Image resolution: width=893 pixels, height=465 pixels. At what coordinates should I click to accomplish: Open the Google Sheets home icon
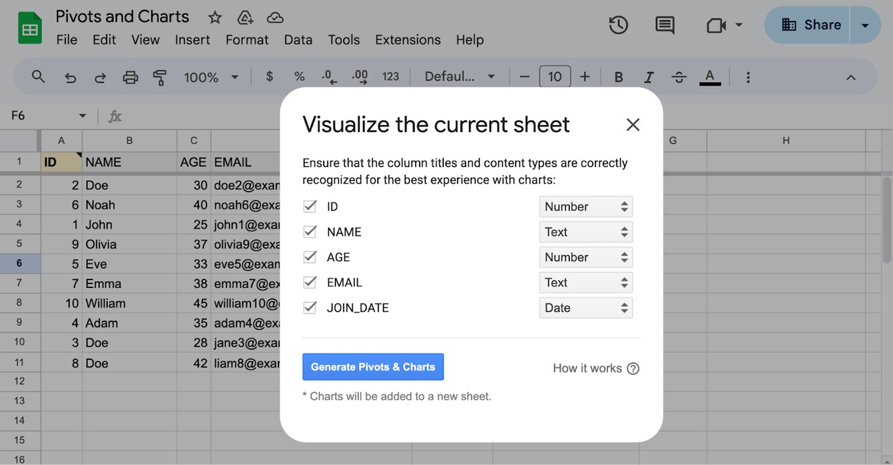coord(29,29)
